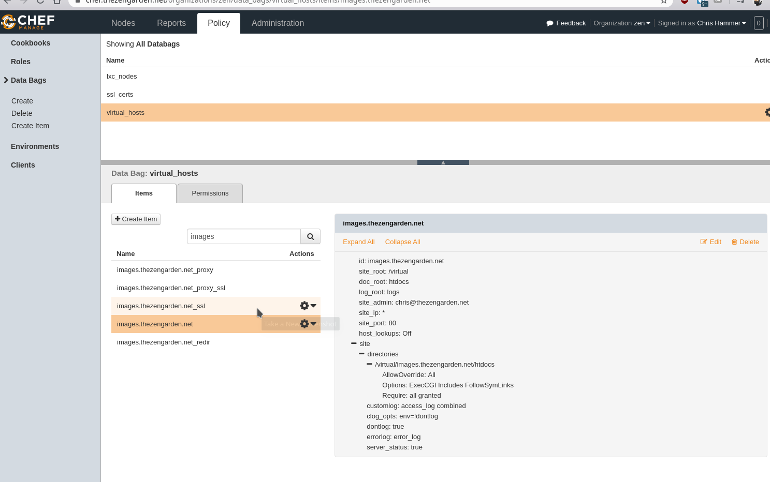
Task: Open the Organization zen dropdown
Action: 622,23
